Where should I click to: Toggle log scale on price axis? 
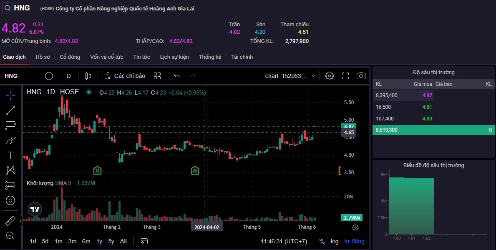[x=335, y=241]
